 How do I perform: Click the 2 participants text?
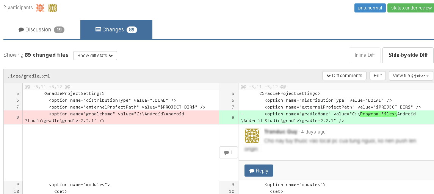pos(18,8)
